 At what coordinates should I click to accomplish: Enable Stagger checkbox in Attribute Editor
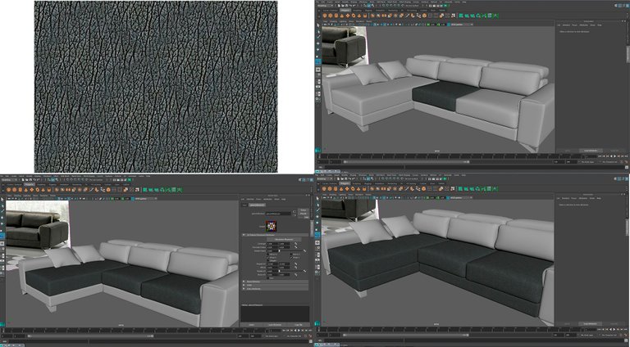pos(268,260)
